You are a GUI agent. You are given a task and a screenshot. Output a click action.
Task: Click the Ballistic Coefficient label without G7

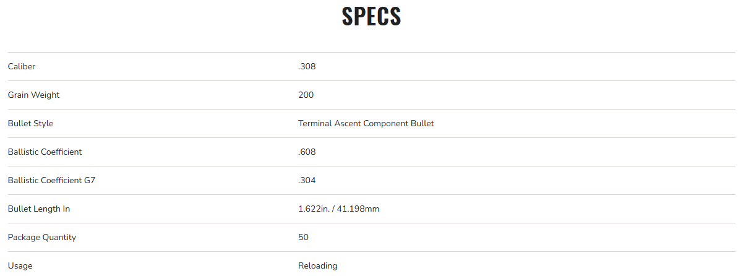[x=45, y=152]
